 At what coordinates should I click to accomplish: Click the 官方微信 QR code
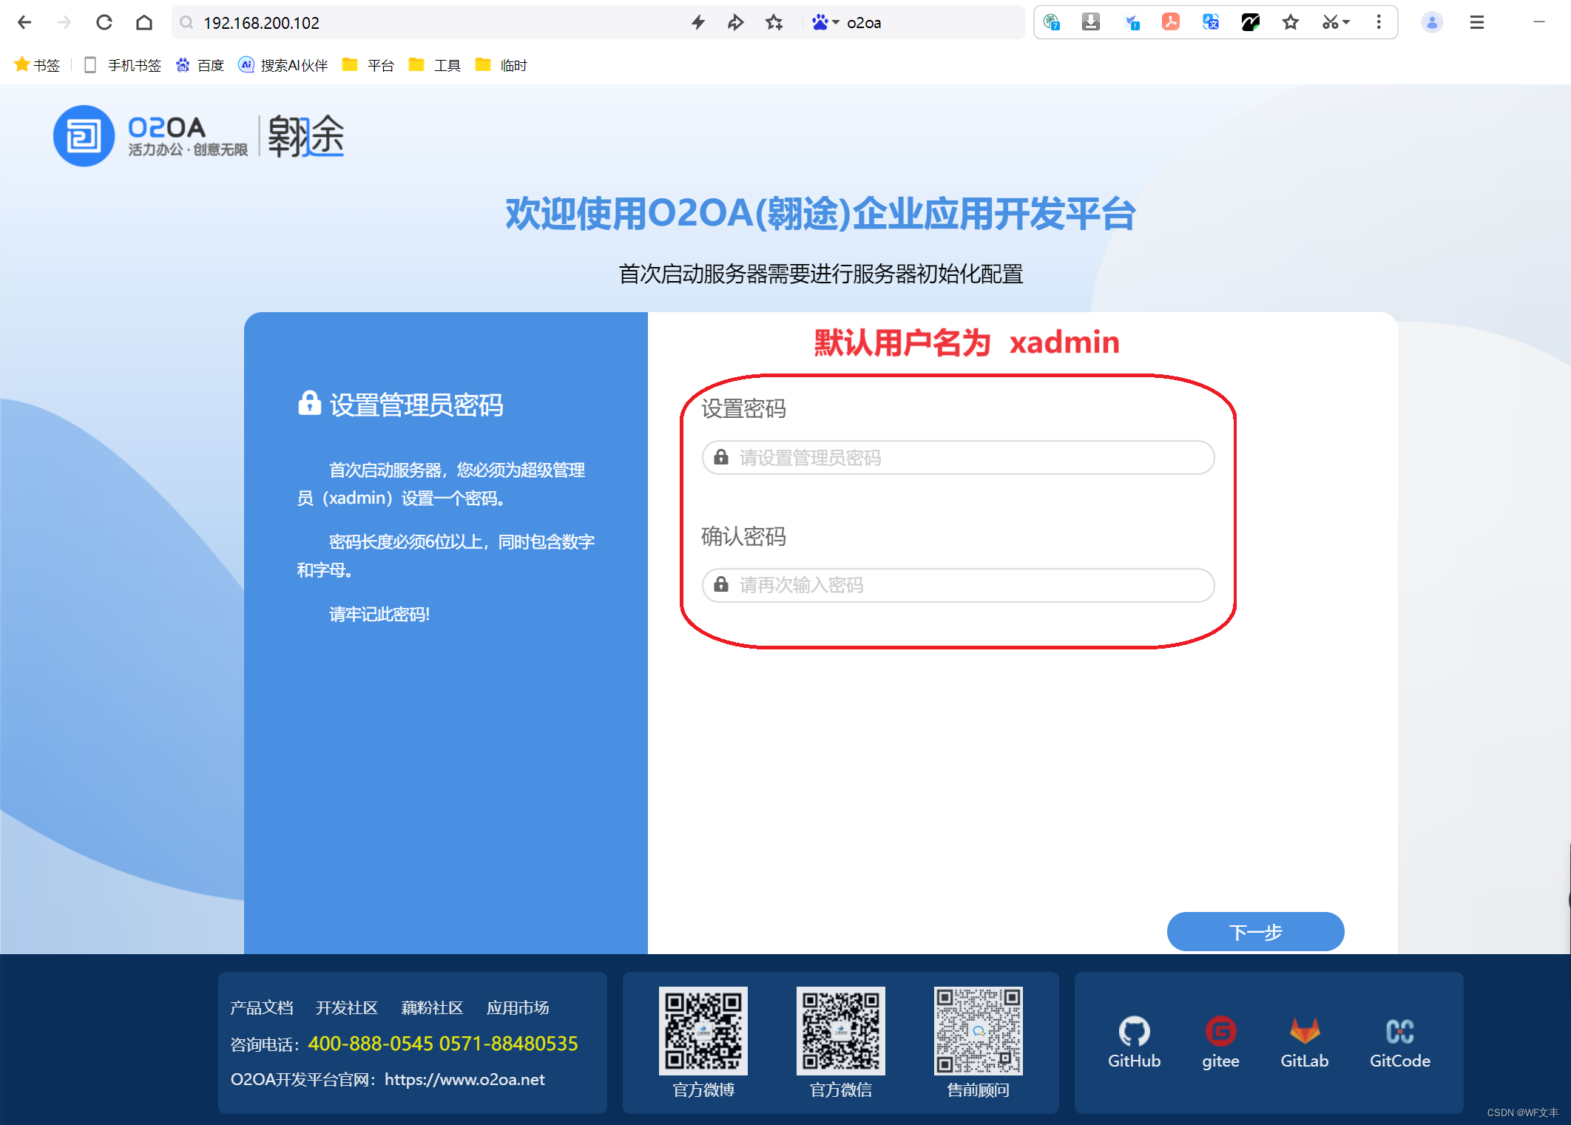tap(841, 1030)
